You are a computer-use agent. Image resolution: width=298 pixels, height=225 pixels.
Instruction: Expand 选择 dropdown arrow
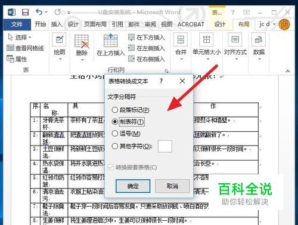[x=30, y=37]
